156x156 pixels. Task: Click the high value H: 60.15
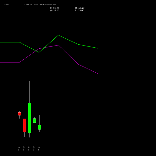[80, 8]
